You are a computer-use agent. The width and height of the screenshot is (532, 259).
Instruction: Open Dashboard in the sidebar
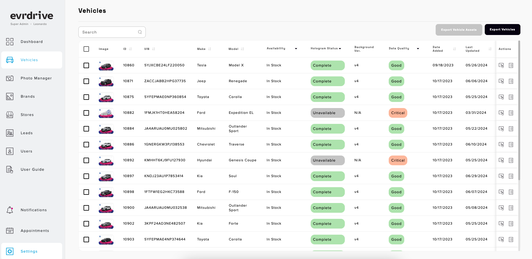coord(32,42)
